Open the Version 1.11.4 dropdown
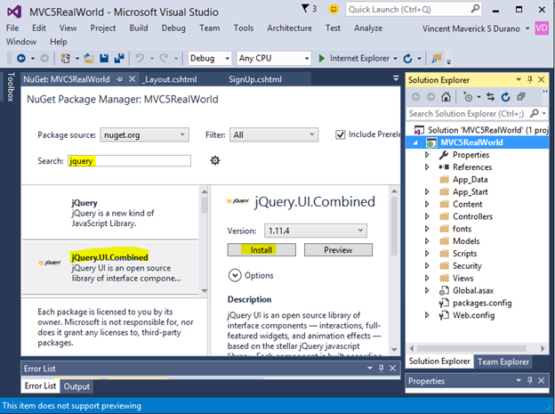 (316, 231)
